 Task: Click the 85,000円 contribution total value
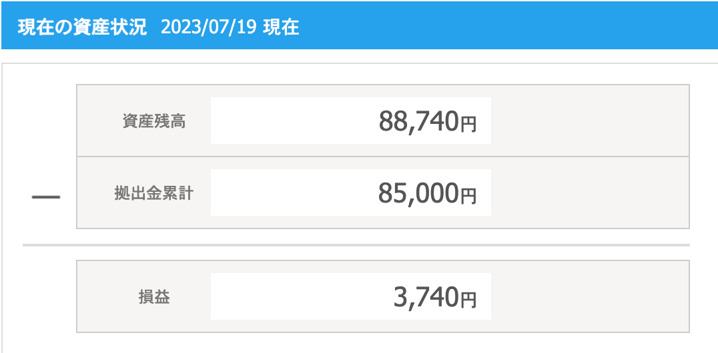[x=427, y=193]
